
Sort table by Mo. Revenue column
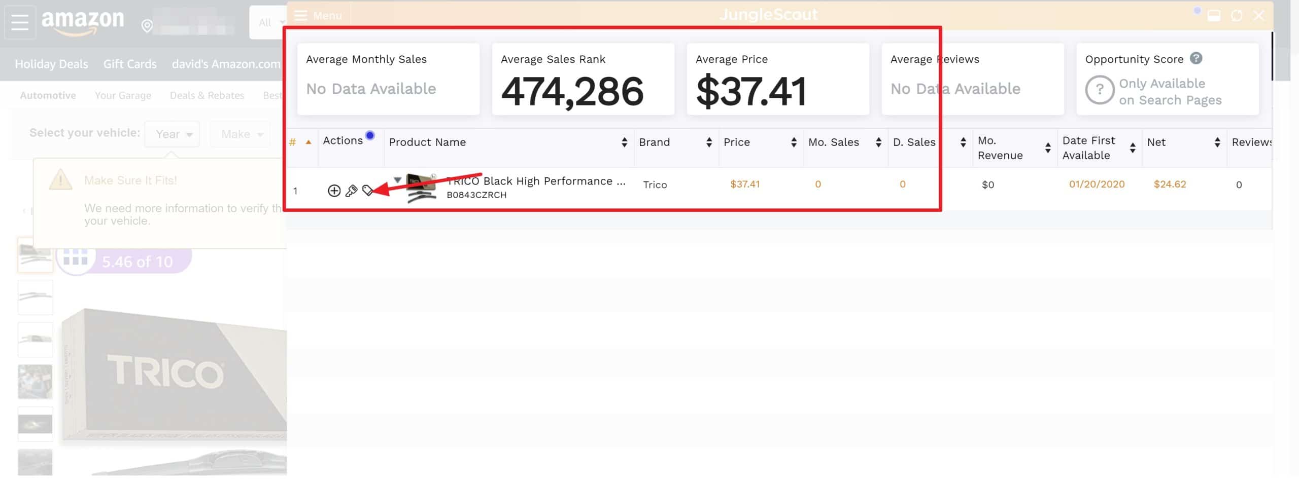(1048, 148)
